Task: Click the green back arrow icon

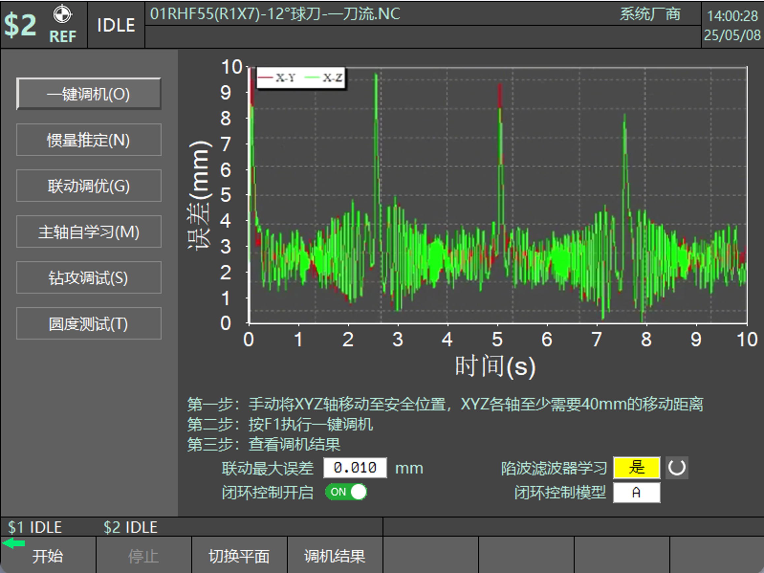Action: point(14,543)
